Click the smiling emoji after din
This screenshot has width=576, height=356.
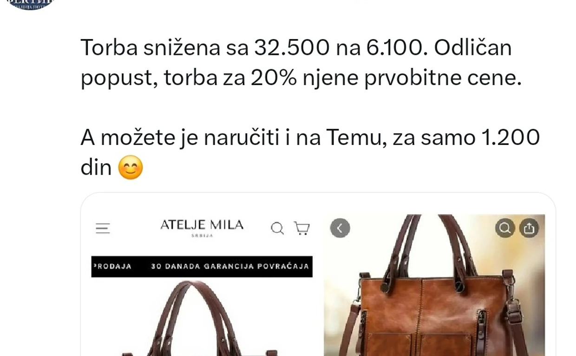click(131, 167)
